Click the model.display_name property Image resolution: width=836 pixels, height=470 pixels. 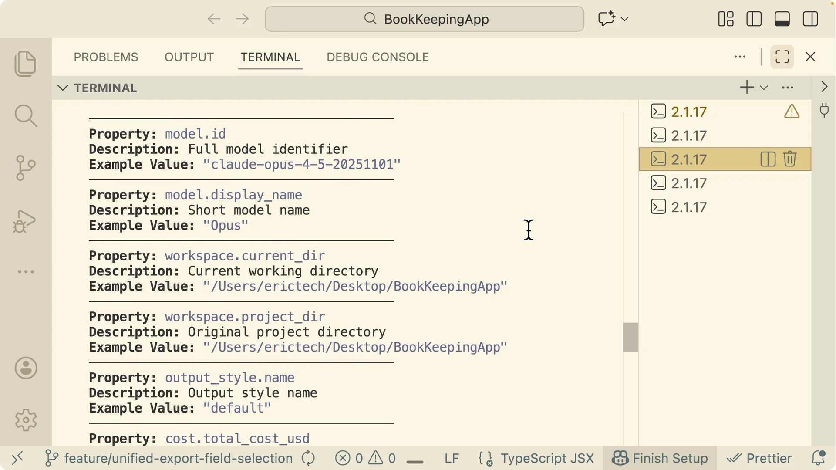pos(233,195)
